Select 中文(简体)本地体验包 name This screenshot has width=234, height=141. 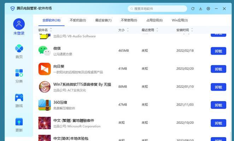click(71, 139)
